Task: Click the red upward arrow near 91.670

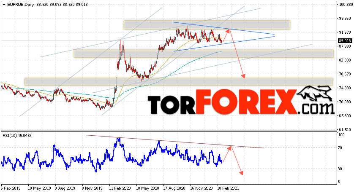Action: coord(226,35)
